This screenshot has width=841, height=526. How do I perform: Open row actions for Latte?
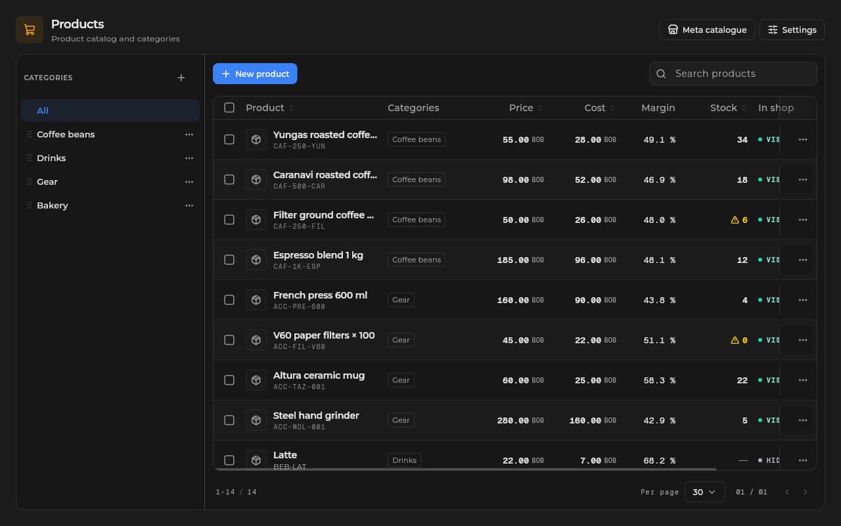(803, 460)
